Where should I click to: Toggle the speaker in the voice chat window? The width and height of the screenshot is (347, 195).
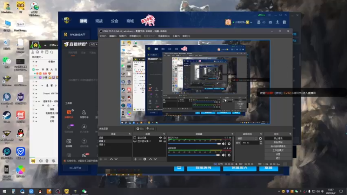[x=41, y=161]
